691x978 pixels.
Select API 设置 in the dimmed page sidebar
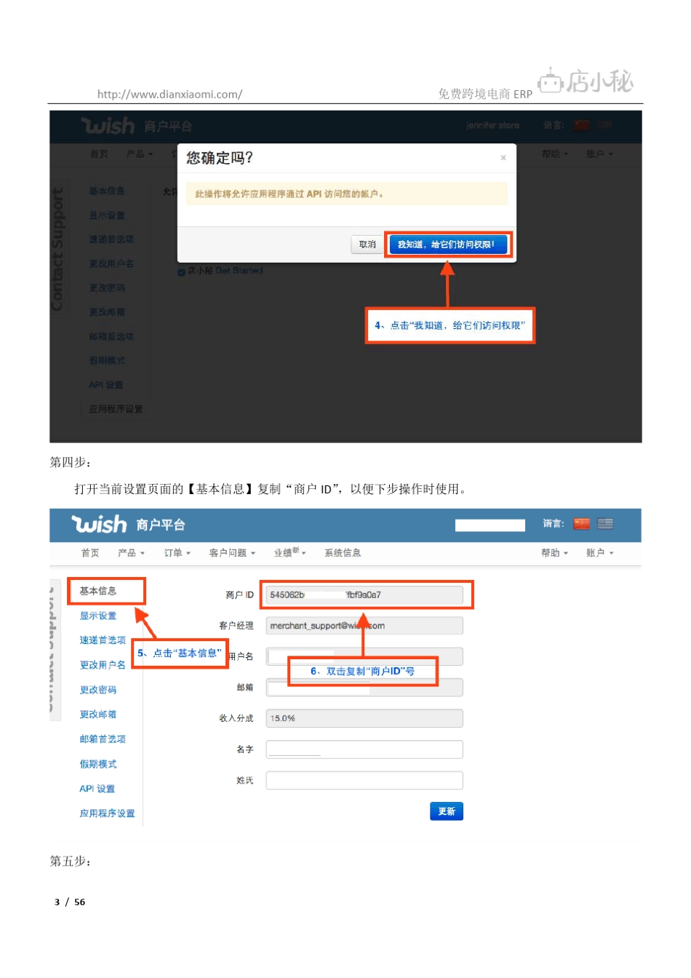tap(105, 385)
